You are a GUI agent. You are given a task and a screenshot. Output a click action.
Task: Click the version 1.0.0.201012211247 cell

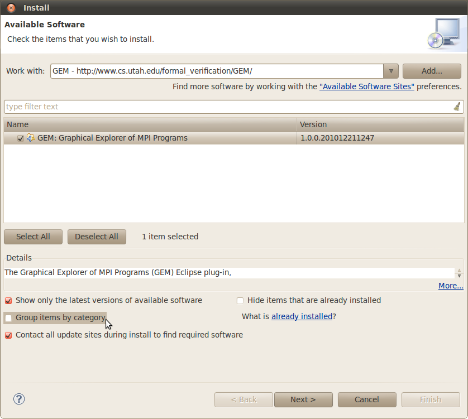(337, 138)
